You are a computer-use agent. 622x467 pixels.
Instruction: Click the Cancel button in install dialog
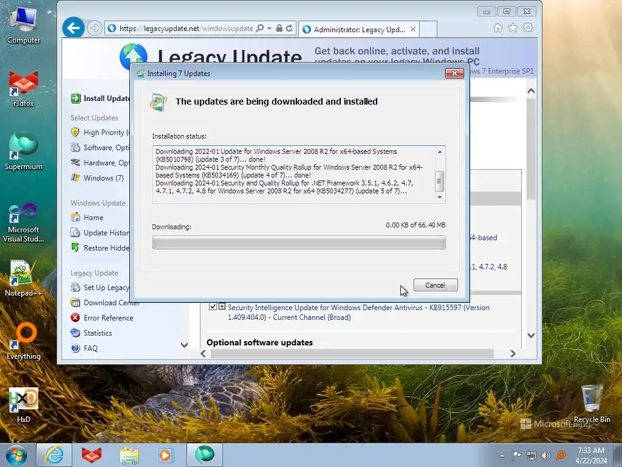tap(435, 285)
